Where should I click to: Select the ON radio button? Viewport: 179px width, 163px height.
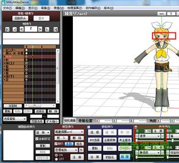(56, 155)
